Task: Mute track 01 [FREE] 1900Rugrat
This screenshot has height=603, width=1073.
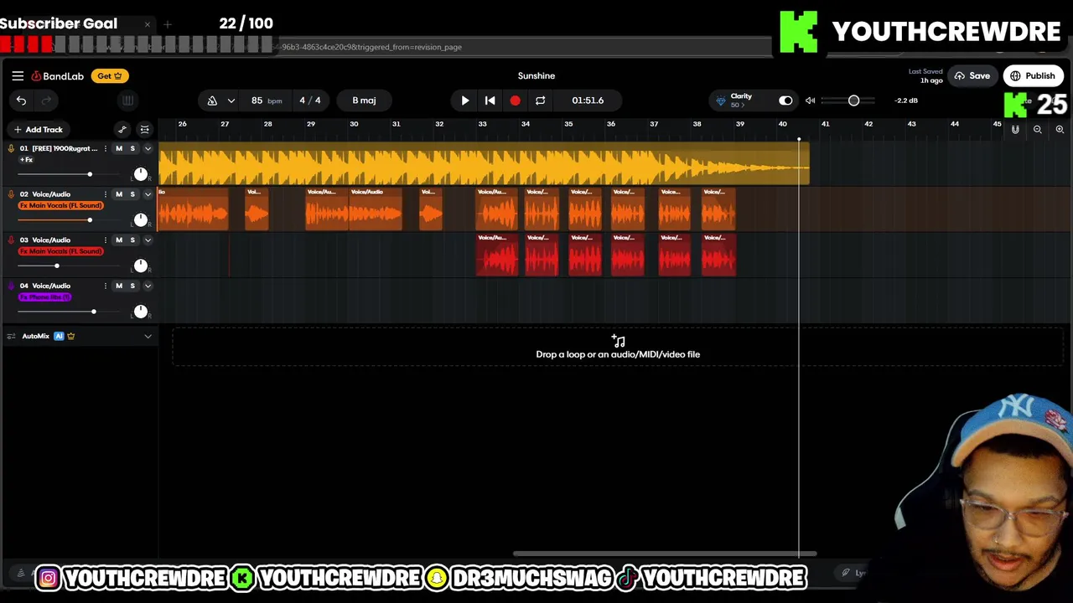Action: 119,149
